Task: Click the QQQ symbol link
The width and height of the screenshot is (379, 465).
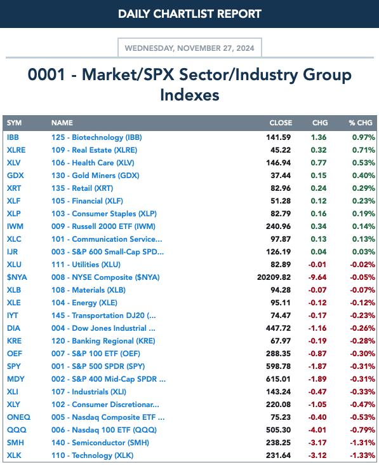Action: coord(17,430)
